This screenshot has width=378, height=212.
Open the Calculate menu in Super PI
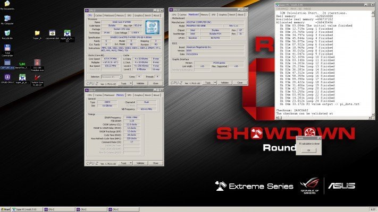(282, 8)
